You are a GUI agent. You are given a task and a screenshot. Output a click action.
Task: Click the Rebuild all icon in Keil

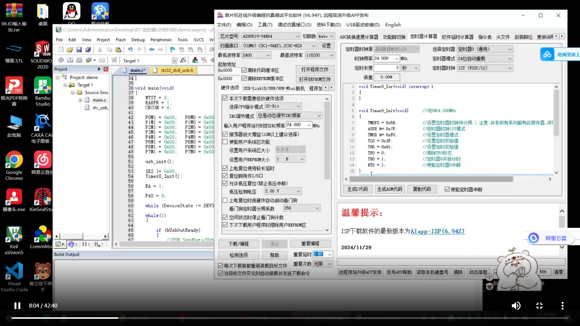(79, 60)
